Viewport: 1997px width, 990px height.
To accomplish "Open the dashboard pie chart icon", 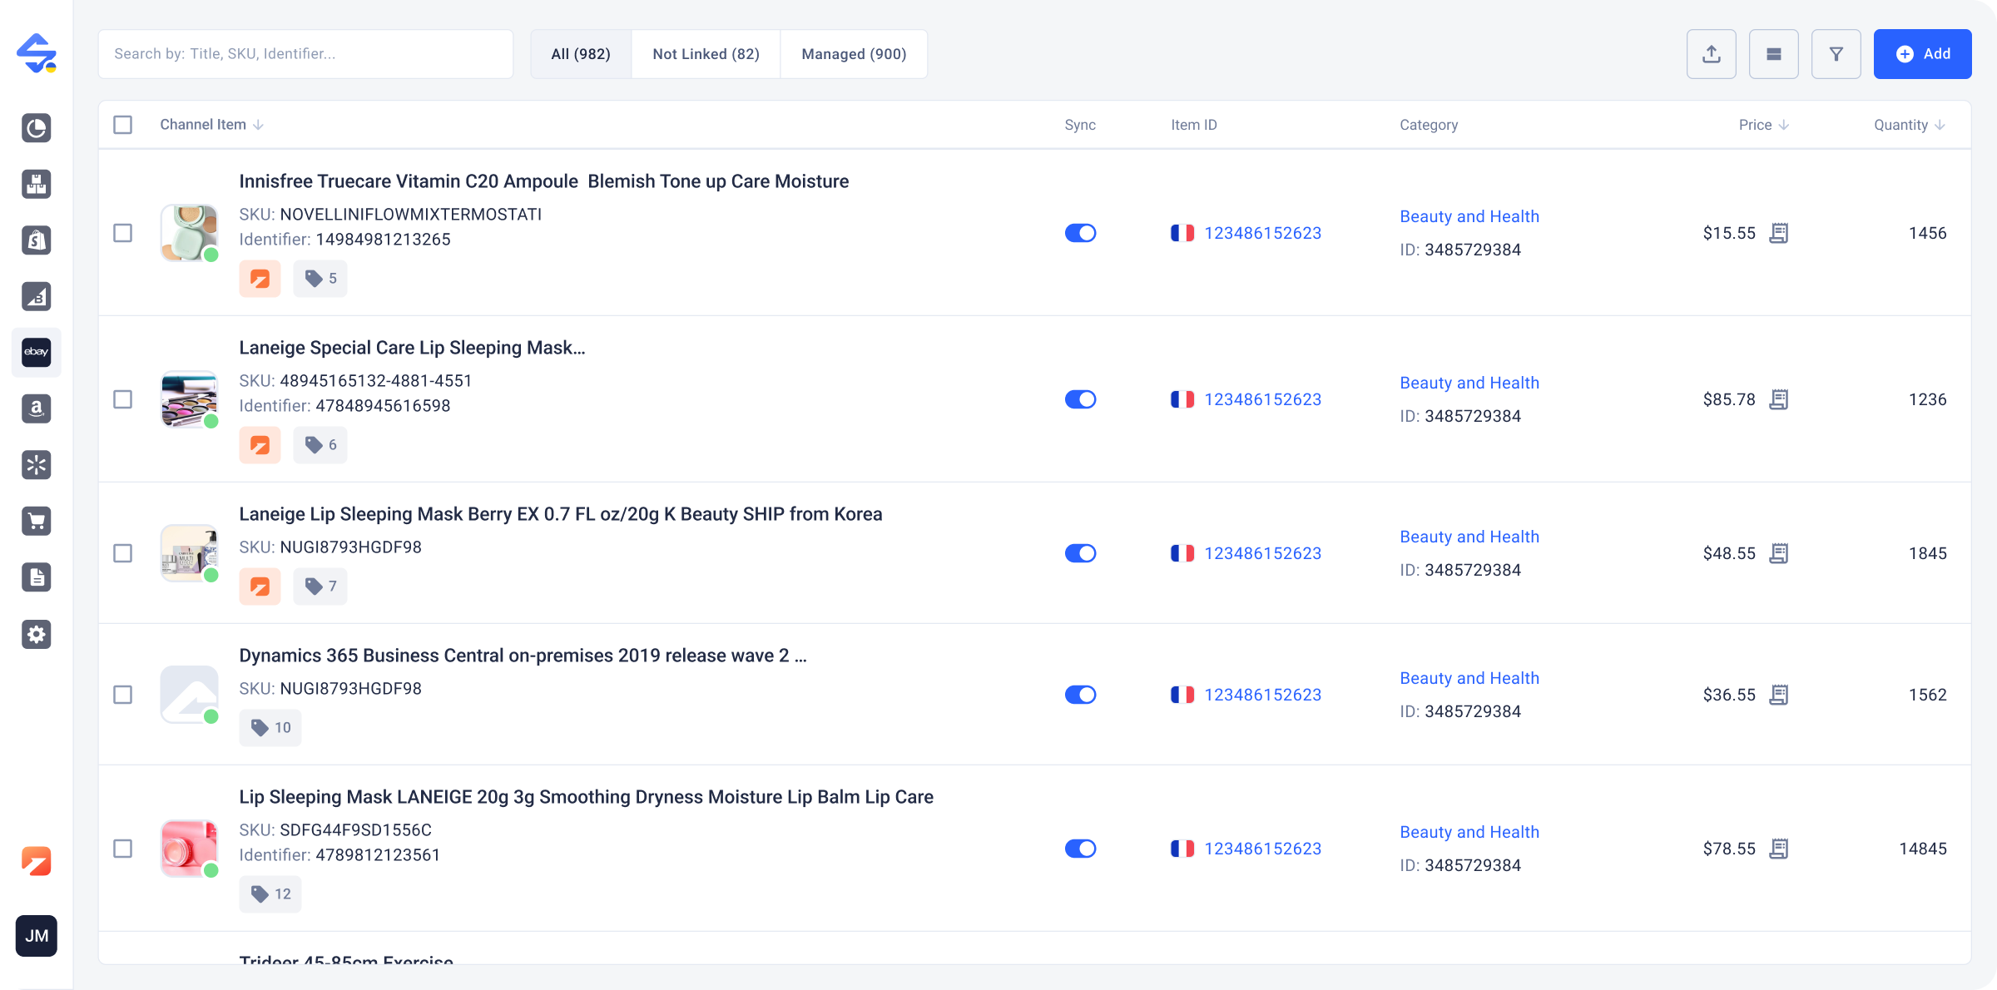I will point(37,129).
